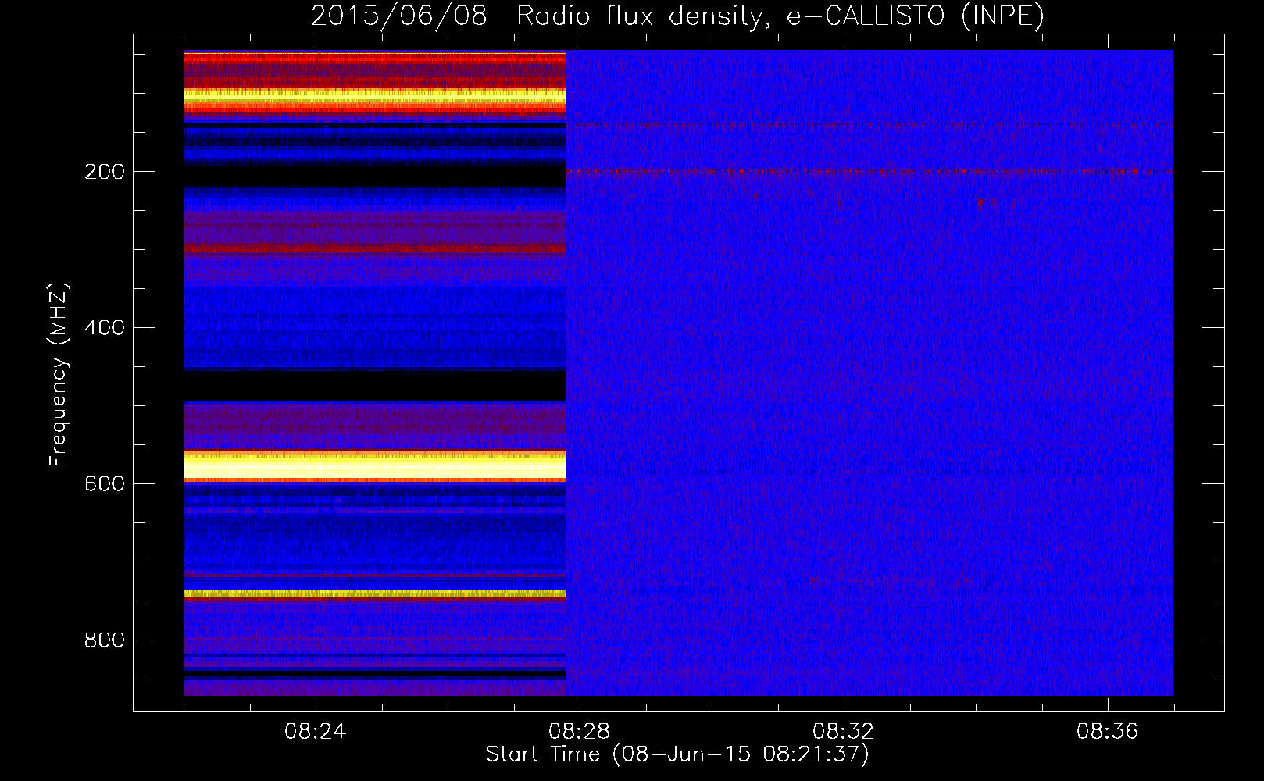Click the 08:24 time tick label
This screenshot has width=1264, height=781.
315,732
